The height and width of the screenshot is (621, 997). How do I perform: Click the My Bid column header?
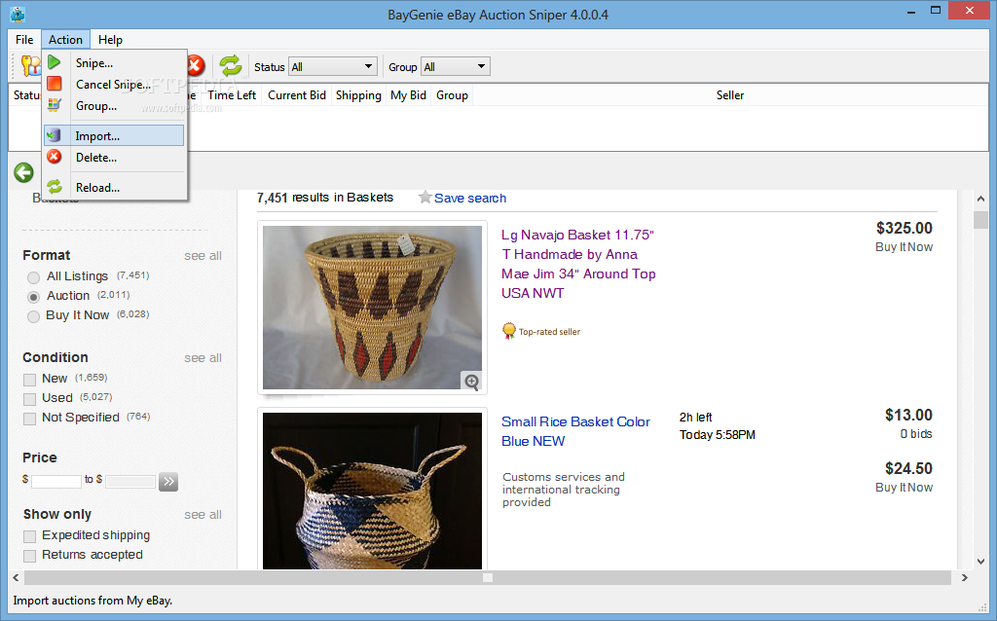[408, 94]
